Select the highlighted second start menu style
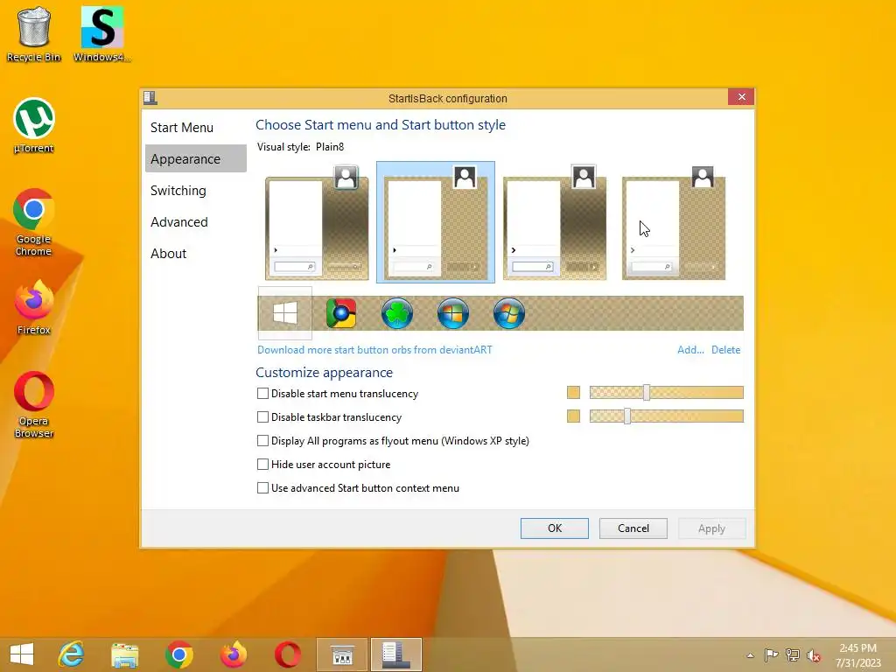 coord(436,222)
